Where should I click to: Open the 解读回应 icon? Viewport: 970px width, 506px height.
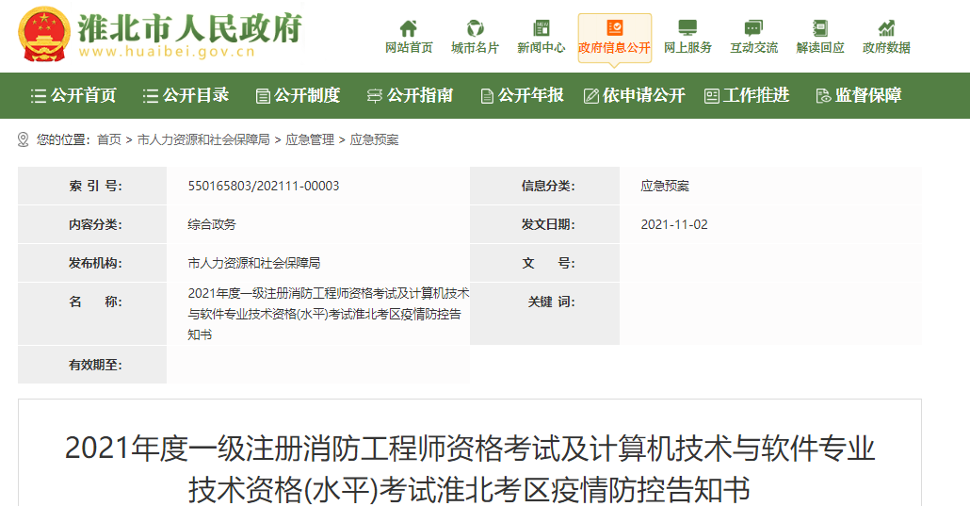pos(820,28)
